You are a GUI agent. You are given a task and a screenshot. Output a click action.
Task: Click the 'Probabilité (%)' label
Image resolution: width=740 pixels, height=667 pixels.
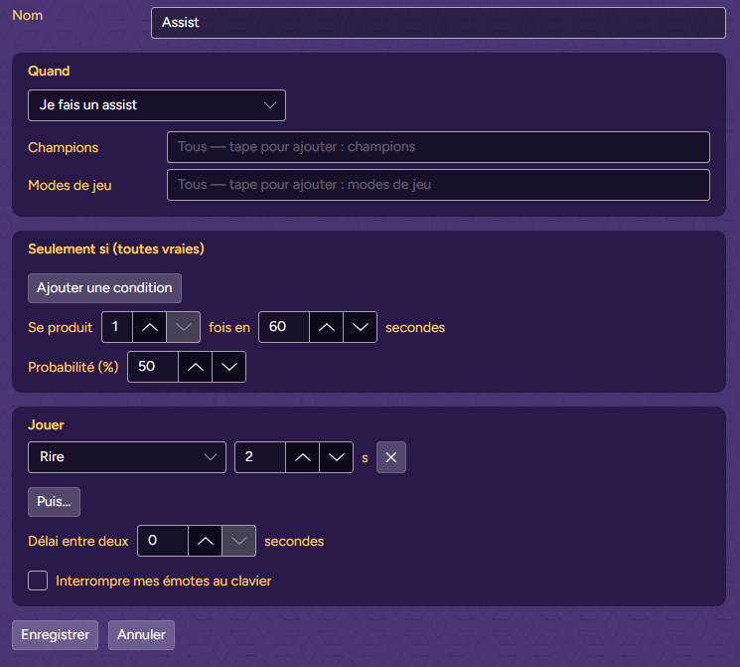[74, 367]
